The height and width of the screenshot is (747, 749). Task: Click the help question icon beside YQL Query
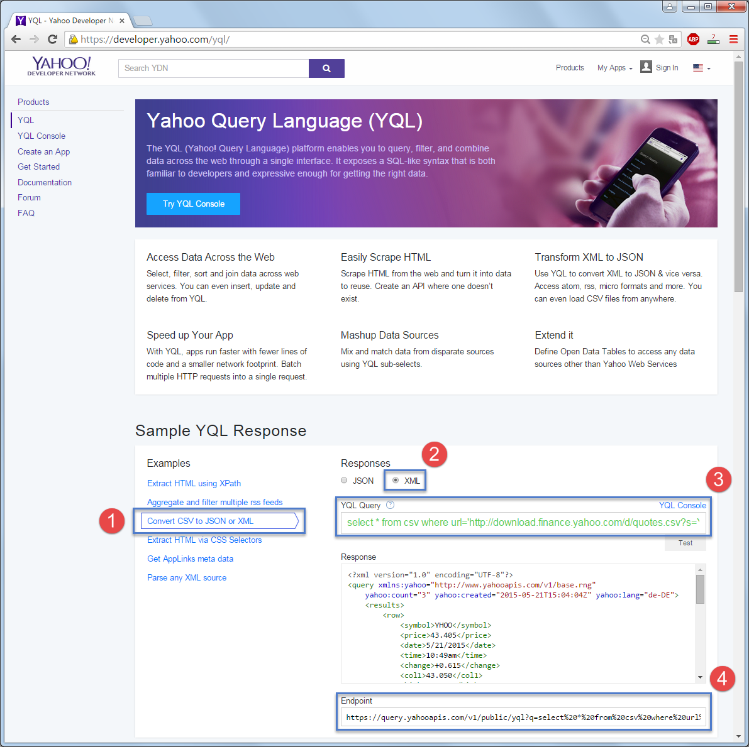tap(390, 505)
